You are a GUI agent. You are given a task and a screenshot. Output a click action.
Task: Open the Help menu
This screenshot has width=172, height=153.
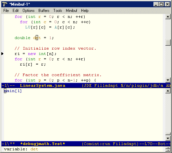85,11
